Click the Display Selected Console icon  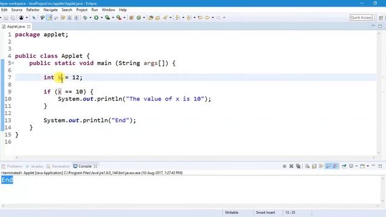coord(351,166)
